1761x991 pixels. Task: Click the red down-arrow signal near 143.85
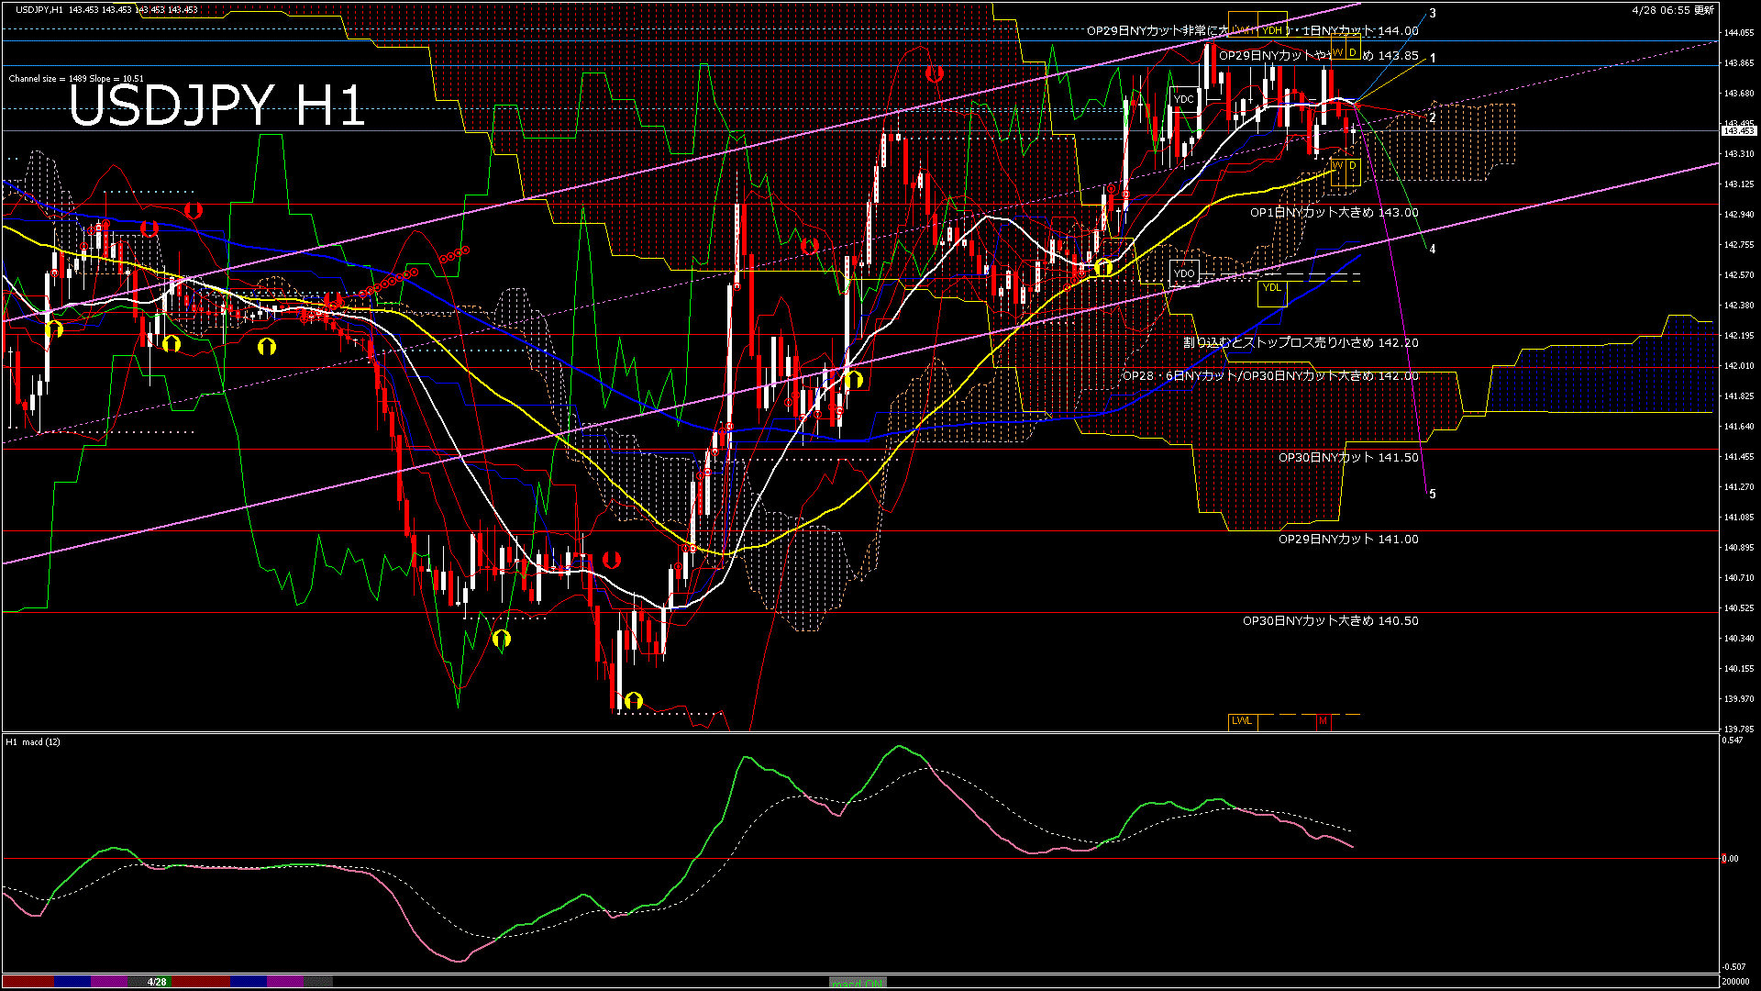click(x=934, y=73)
